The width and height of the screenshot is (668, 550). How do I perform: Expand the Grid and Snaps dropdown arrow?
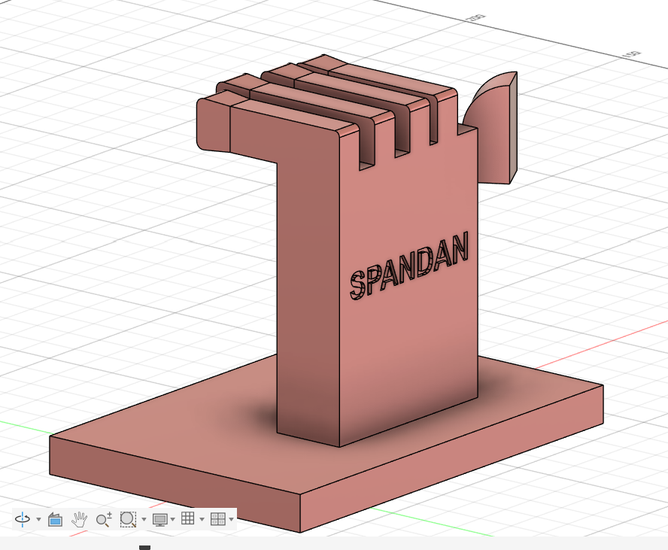202,519
